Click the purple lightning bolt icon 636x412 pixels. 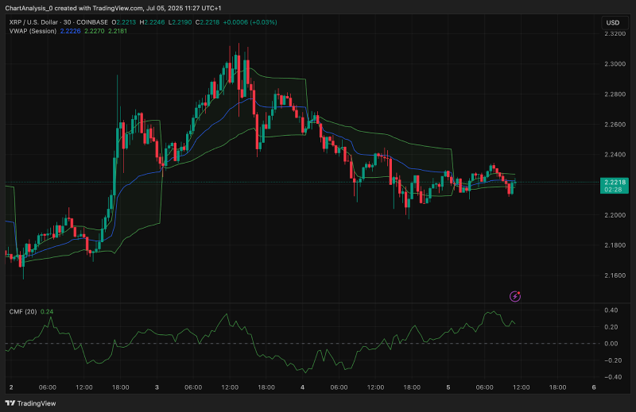tap(514, 297)
